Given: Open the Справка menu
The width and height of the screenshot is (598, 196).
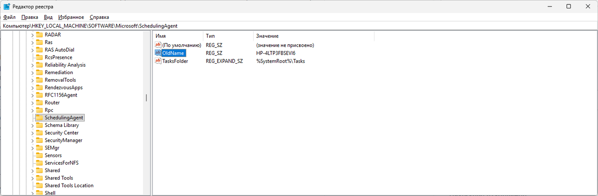Looking at the screenshot, I should pos(99,17).
